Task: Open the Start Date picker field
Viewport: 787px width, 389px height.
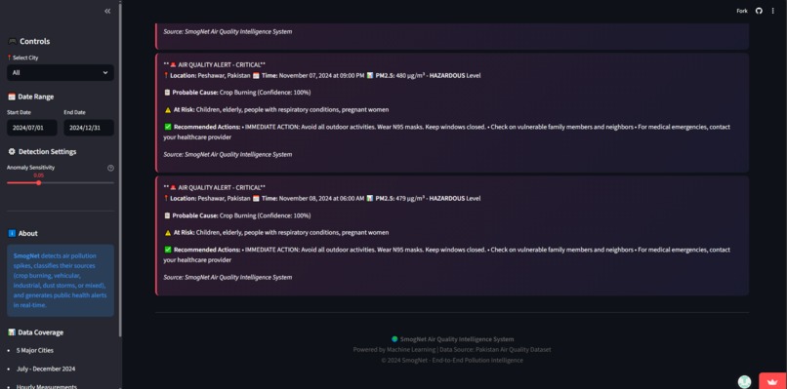Action: coord(32,128)
